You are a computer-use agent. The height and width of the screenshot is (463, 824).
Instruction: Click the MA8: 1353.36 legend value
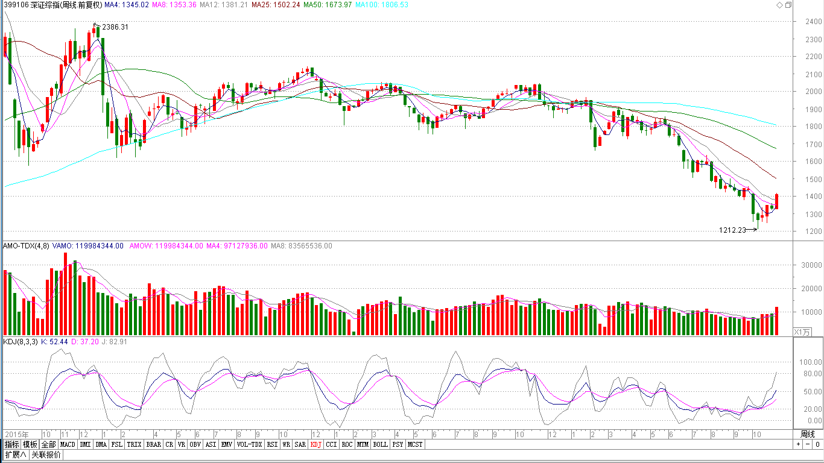[174, 5]
